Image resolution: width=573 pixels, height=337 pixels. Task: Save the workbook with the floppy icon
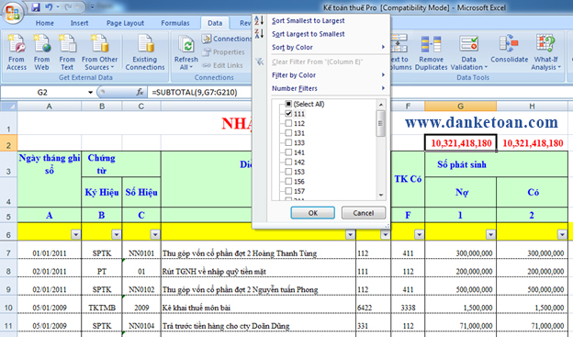(36, 7)
